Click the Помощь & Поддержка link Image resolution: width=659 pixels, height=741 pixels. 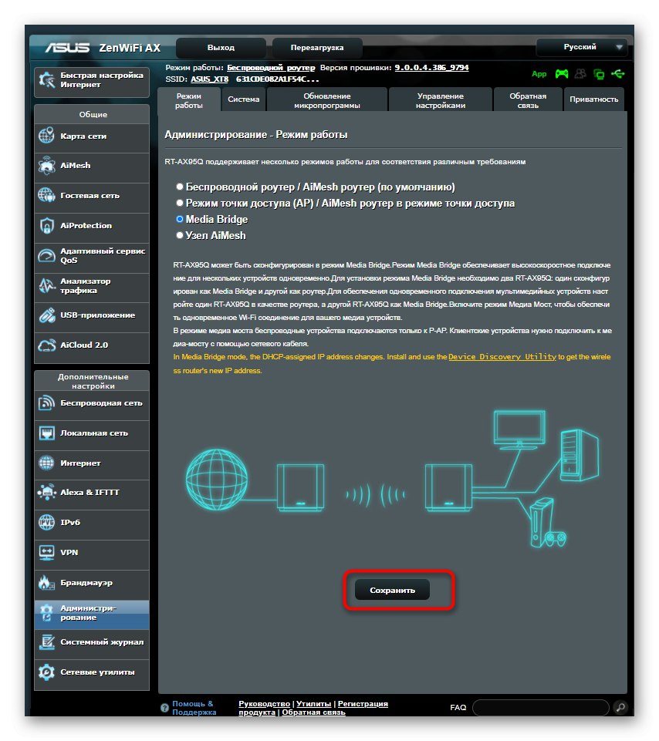click(194, 708)
